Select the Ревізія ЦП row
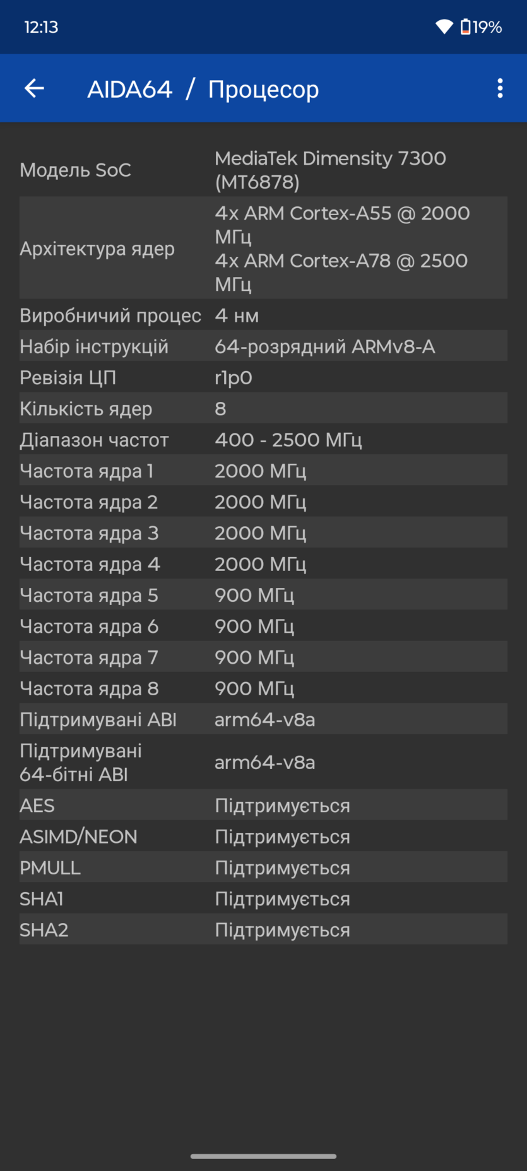 [x=263, y=377]
